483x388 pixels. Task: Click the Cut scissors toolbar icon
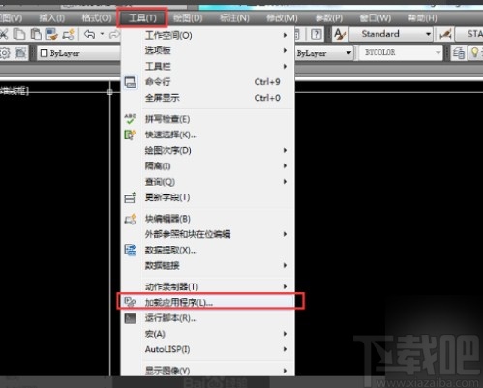pos(3,34)
